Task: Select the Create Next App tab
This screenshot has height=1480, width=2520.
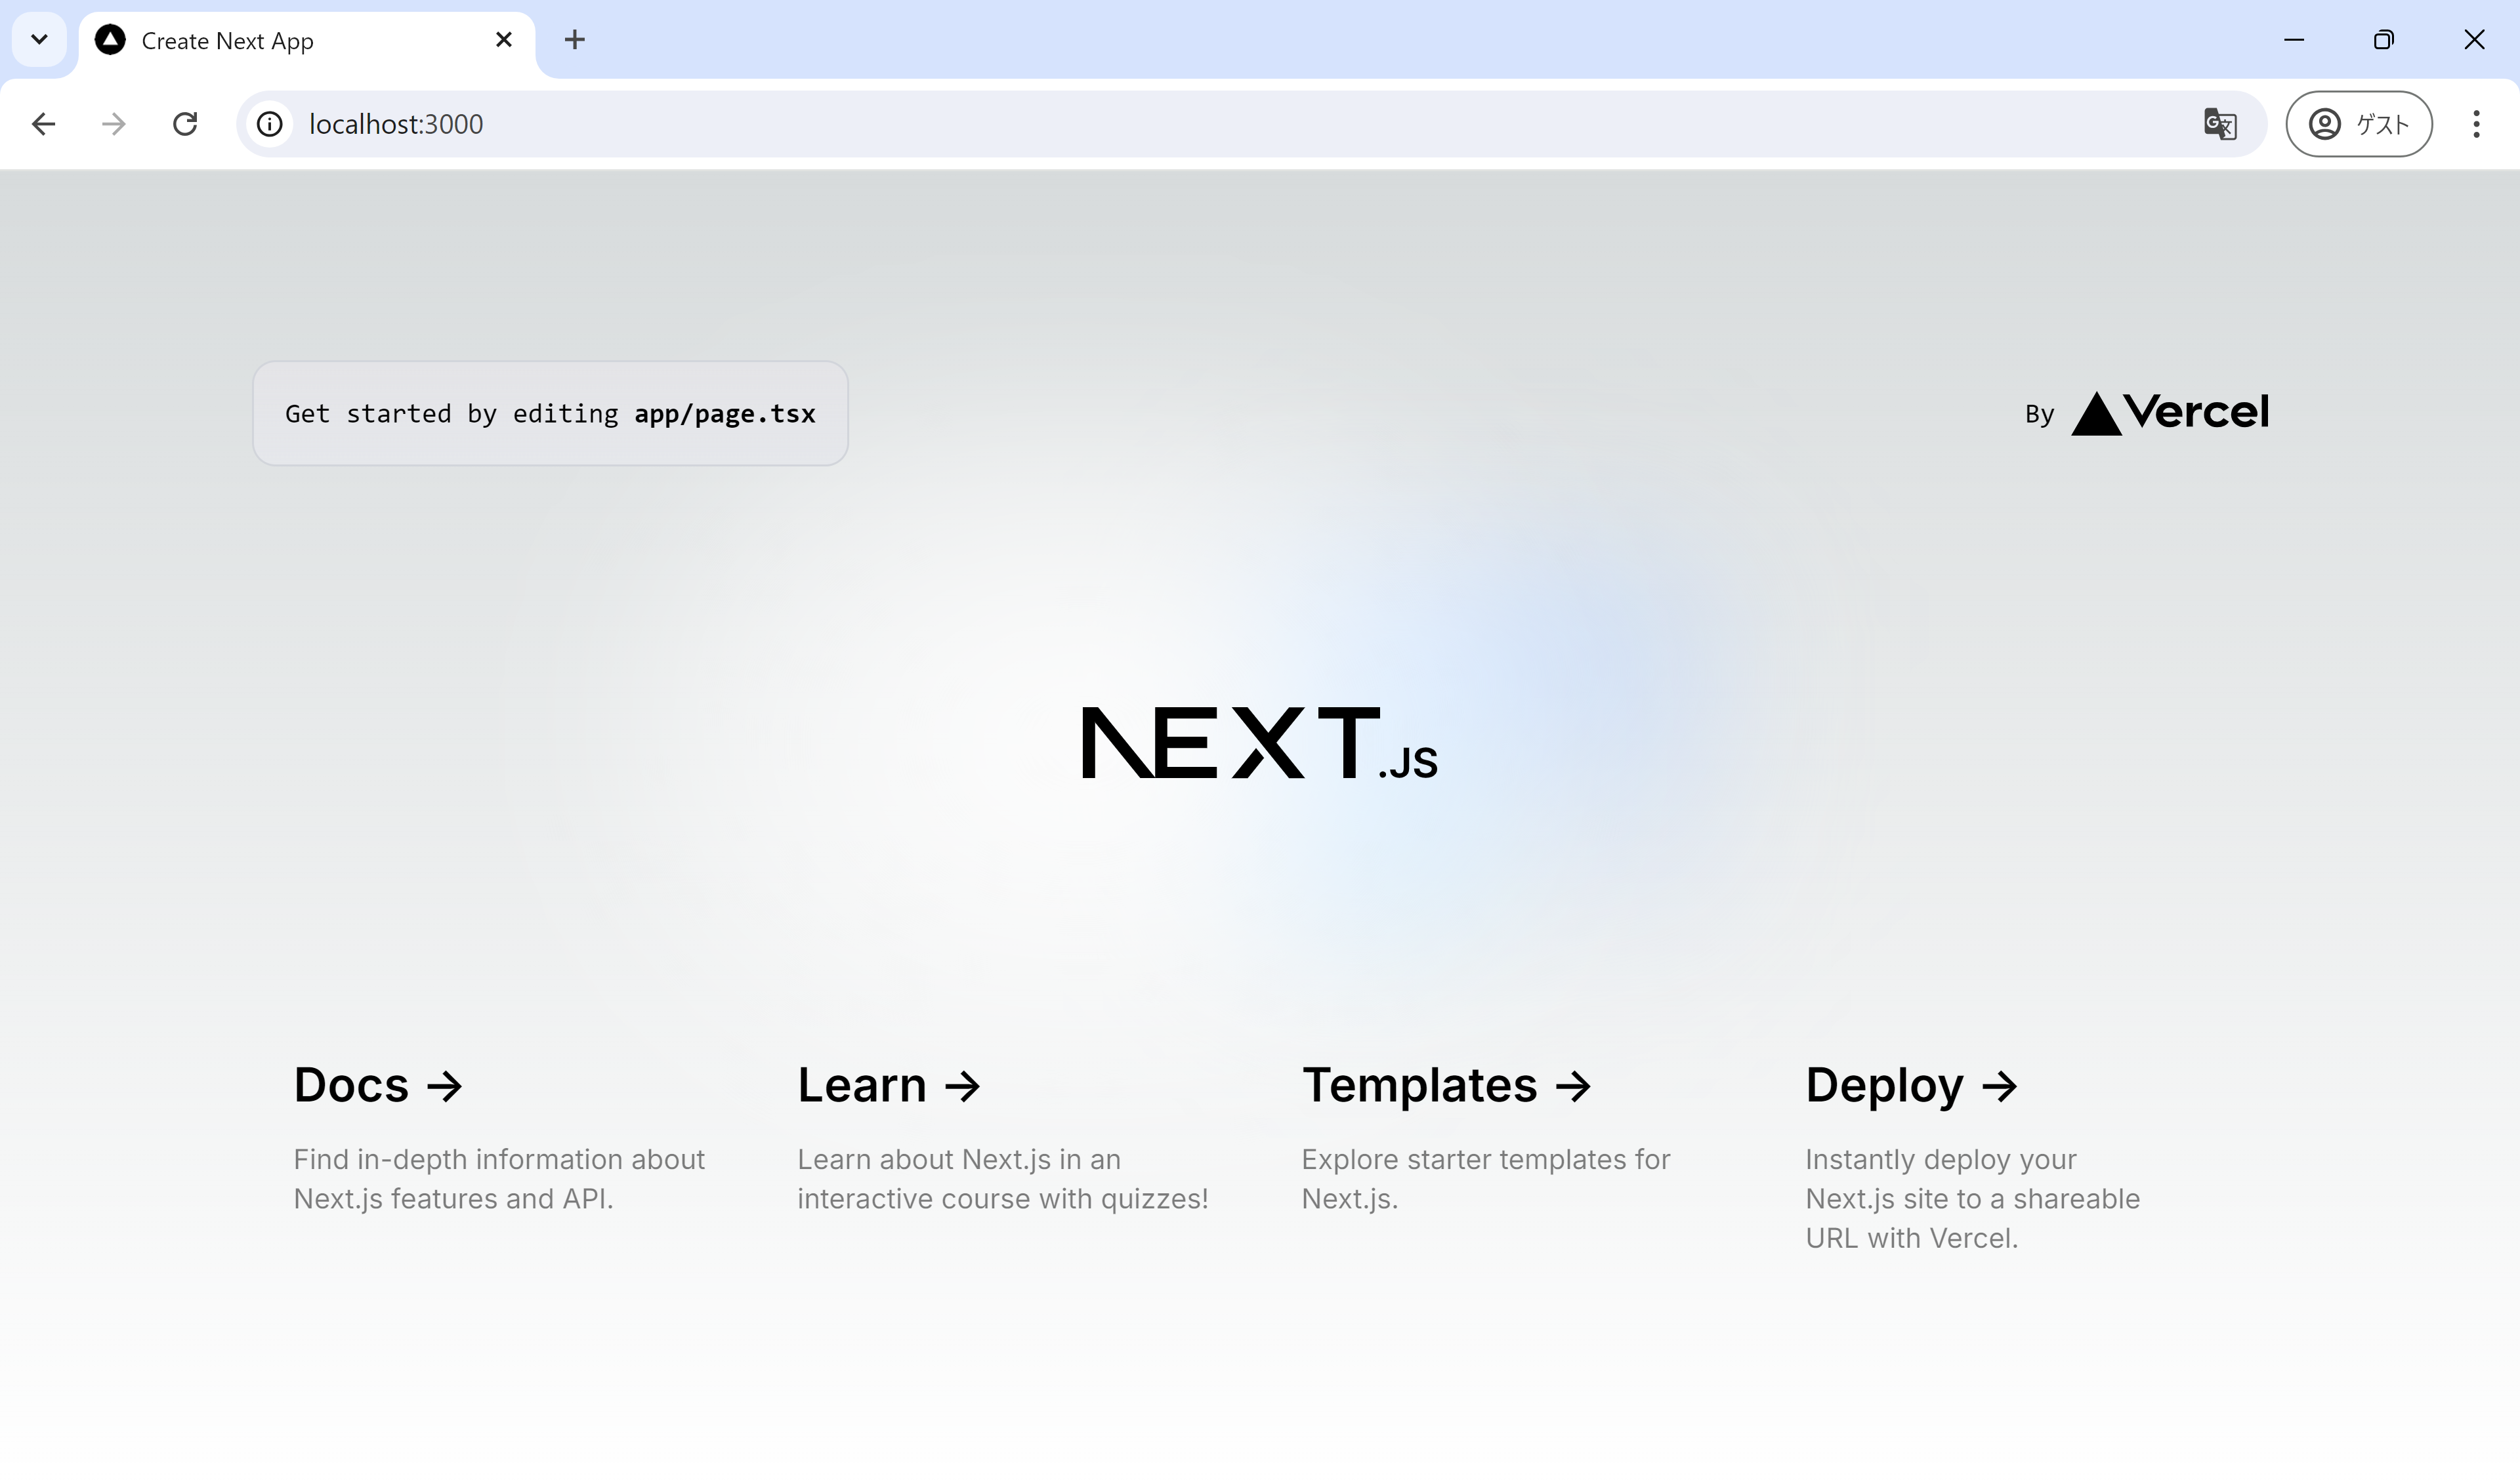Action: click(307, 41)
